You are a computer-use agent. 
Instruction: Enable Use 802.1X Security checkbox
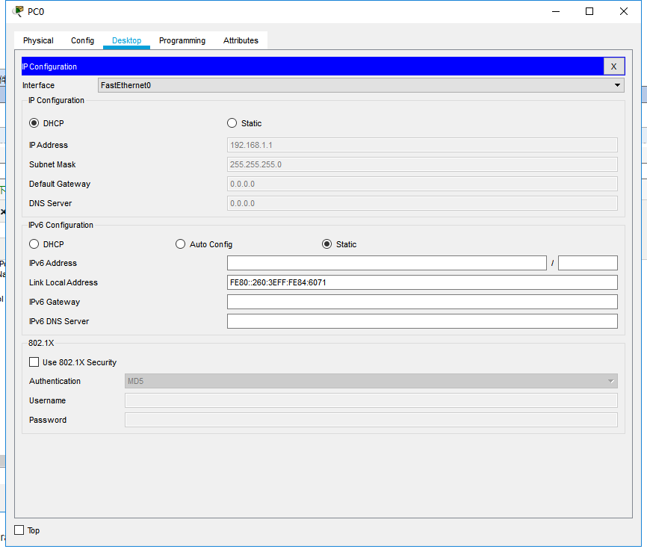pyautogui.click(x=34, y=362)
